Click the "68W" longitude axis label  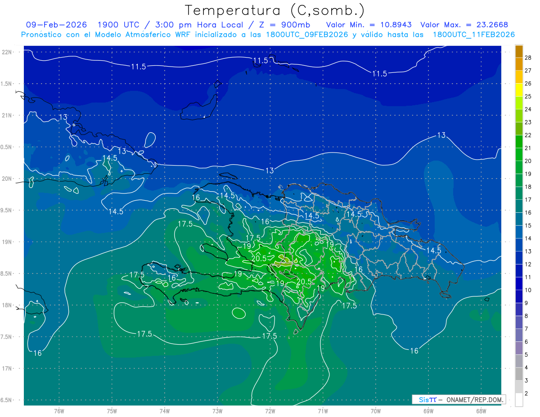point(481,411)
